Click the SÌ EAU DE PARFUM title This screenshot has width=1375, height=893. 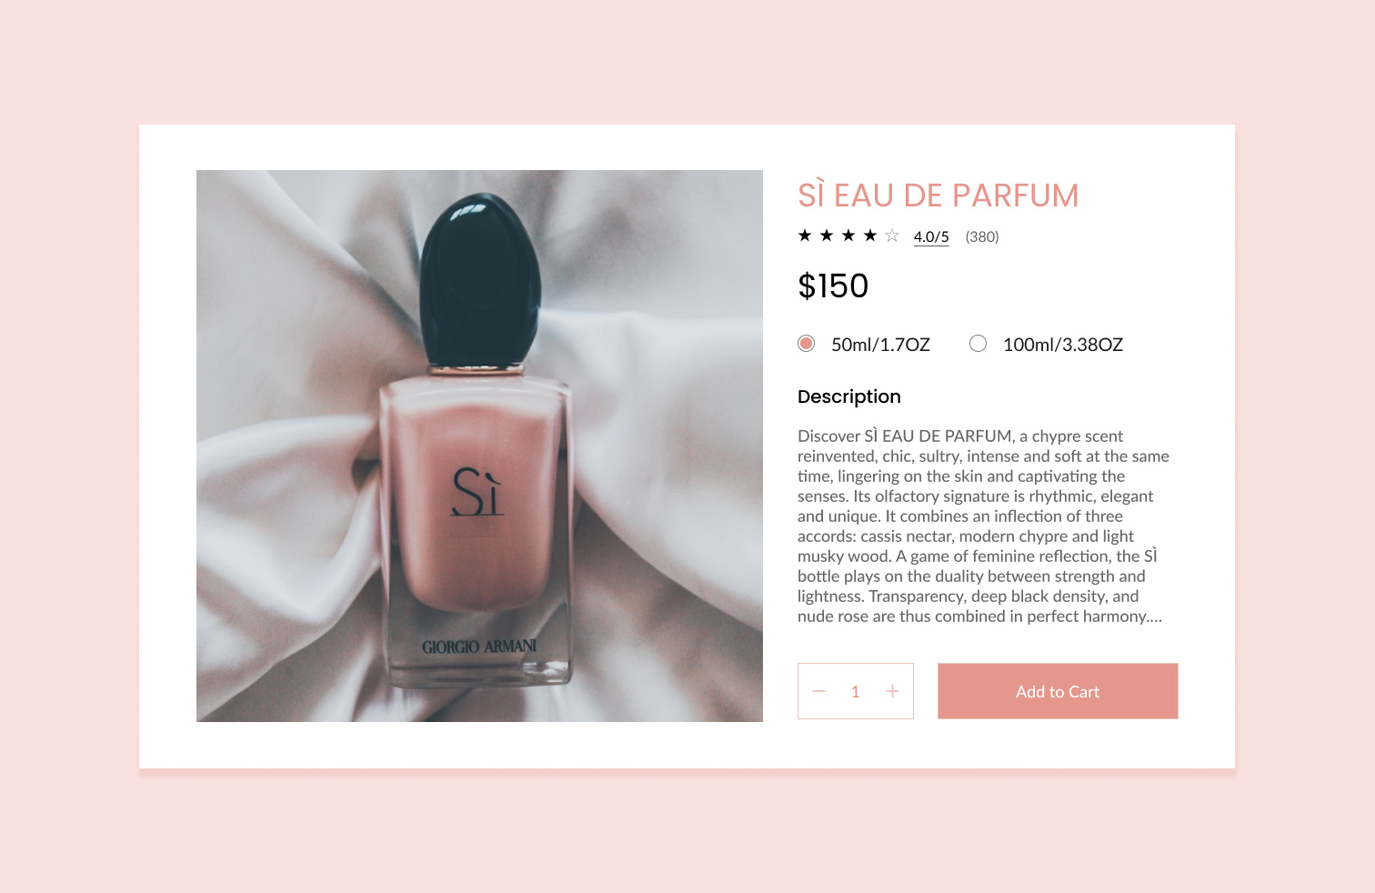point(938,196)
